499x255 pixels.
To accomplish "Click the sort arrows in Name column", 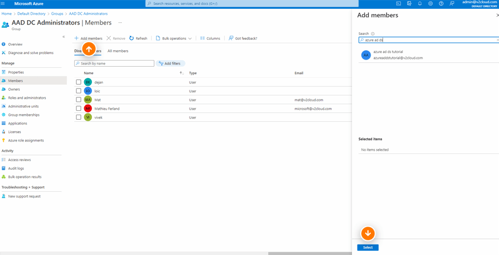I will [181, 73].
